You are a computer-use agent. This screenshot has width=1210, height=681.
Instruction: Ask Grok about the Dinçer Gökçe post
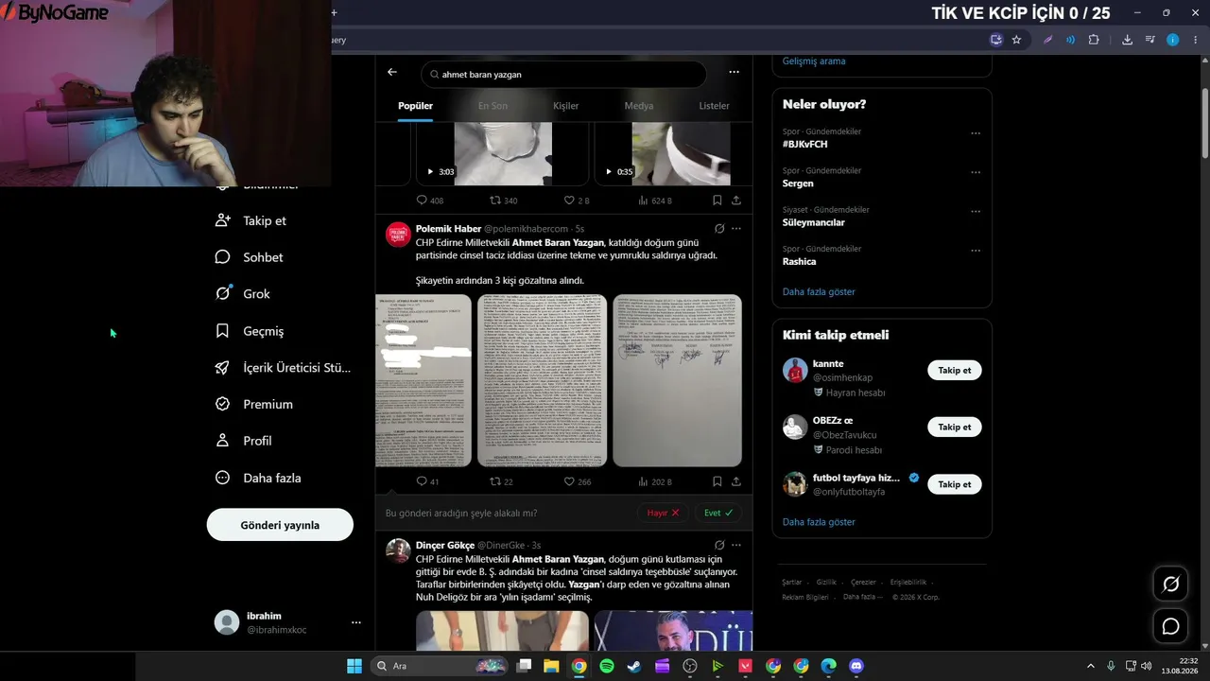(x=719, y=546)
